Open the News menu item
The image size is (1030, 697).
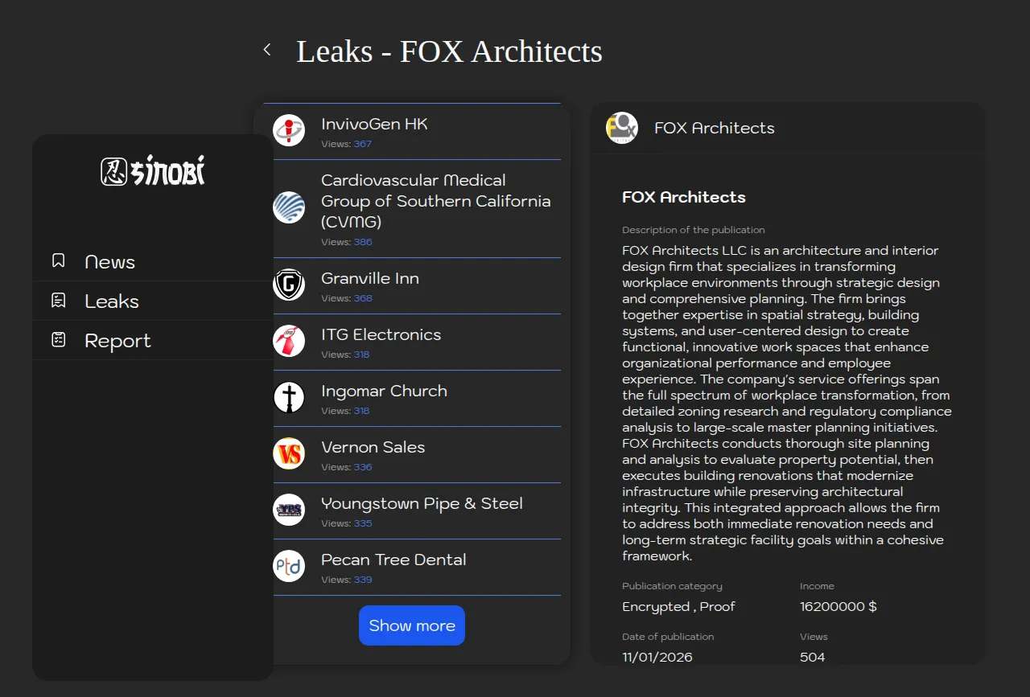point(109,262)
